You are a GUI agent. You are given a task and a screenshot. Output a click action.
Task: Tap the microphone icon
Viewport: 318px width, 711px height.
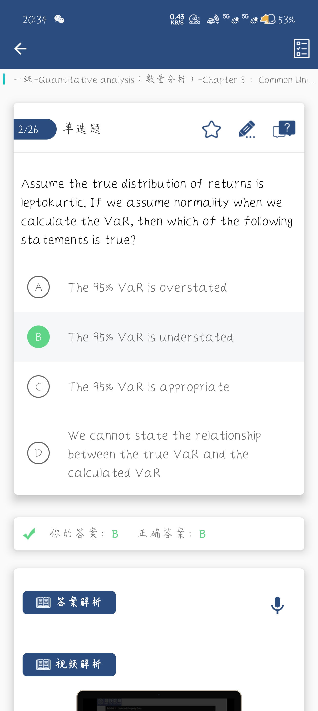(x=277, y=605)
